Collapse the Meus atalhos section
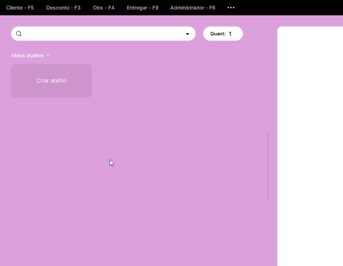 31,55
